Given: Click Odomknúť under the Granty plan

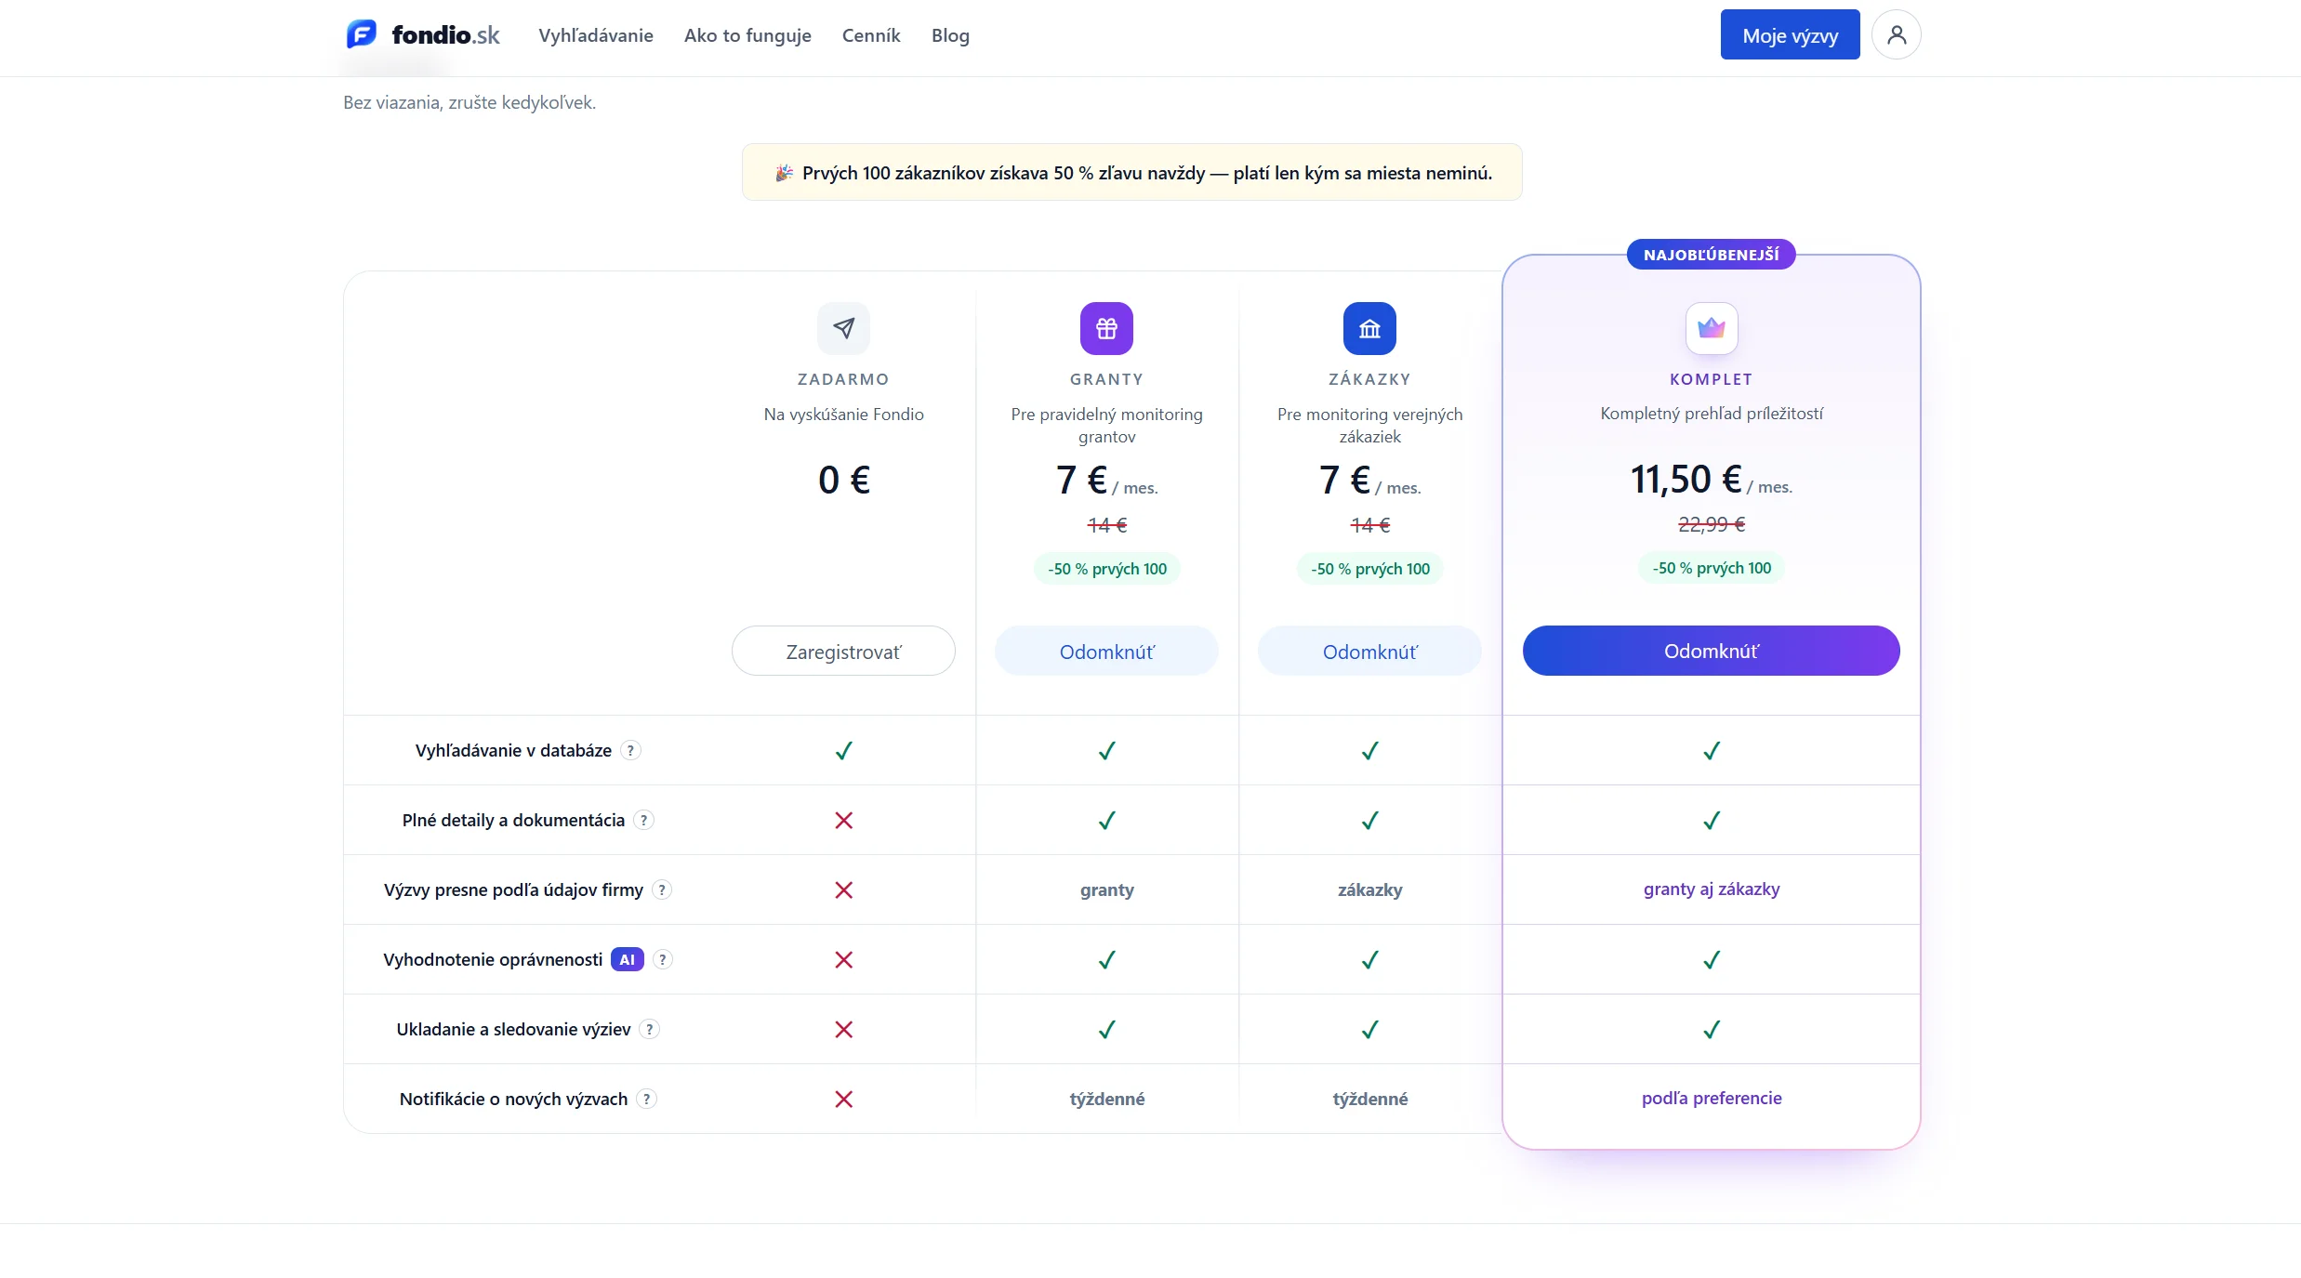Looking at the screenshot, I should (1106, 651).
